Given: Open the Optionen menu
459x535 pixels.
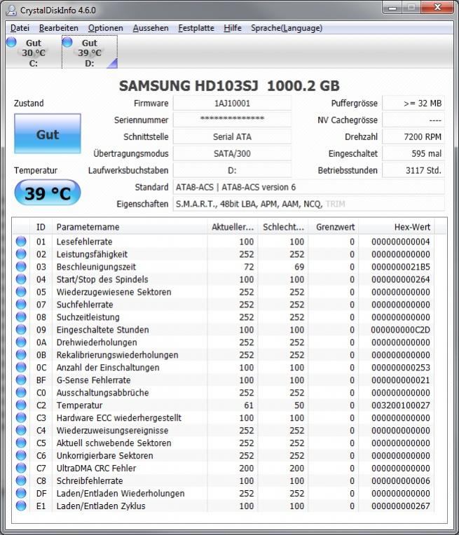Looking at the screenshot, I should pos(106,28).
